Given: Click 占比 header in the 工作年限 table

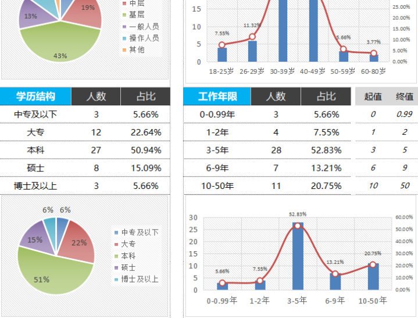Looking at the screenshot, I should [326, 97].
